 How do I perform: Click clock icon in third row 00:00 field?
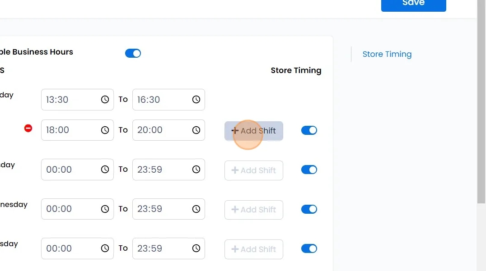105,170
